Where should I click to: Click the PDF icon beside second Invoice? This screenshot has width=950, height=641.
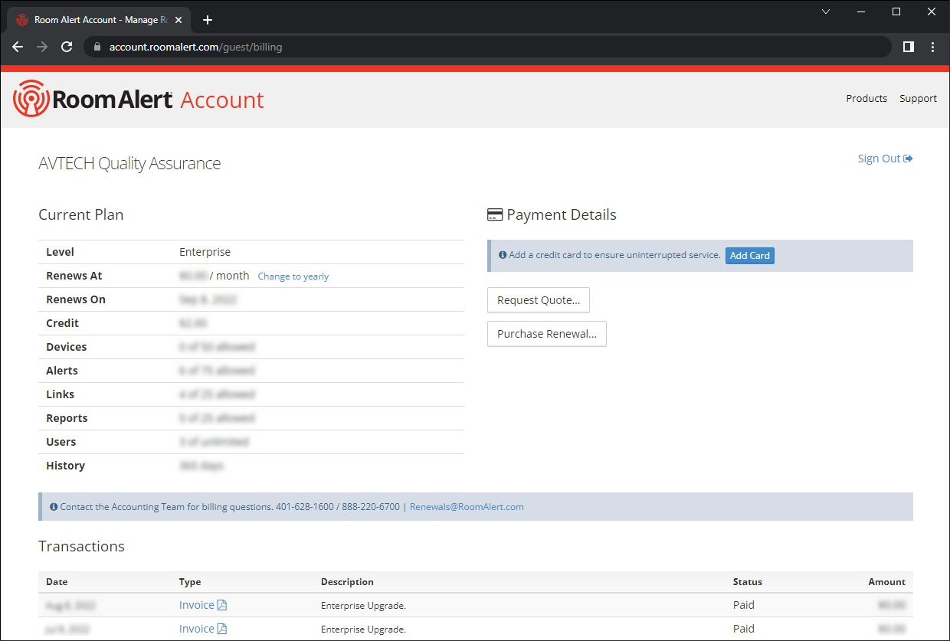222,629
